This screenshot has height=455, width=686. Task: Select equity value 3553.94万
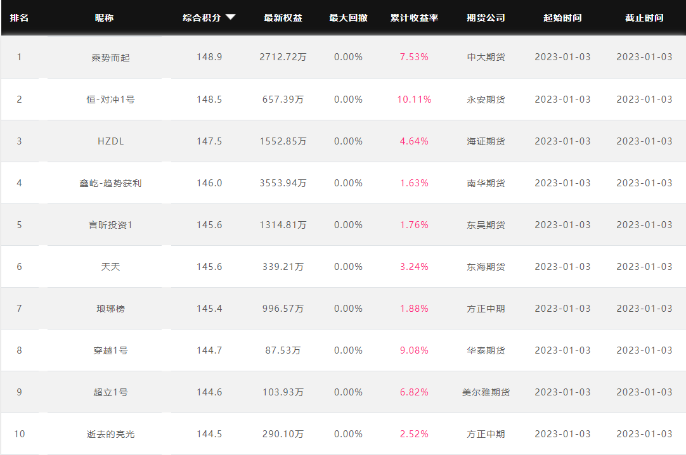tap(283, 183)
